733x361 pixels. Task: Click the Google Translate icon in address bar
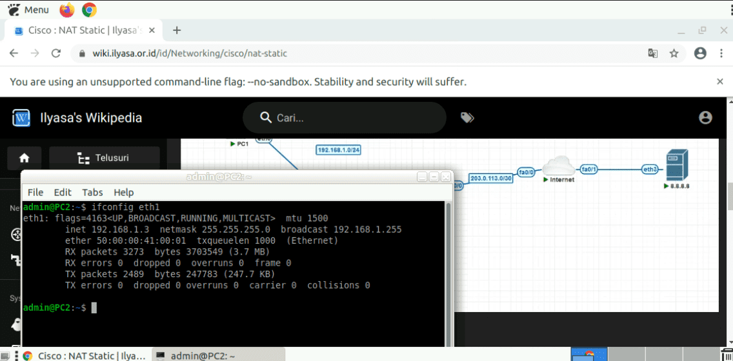(x=653, y=54)
